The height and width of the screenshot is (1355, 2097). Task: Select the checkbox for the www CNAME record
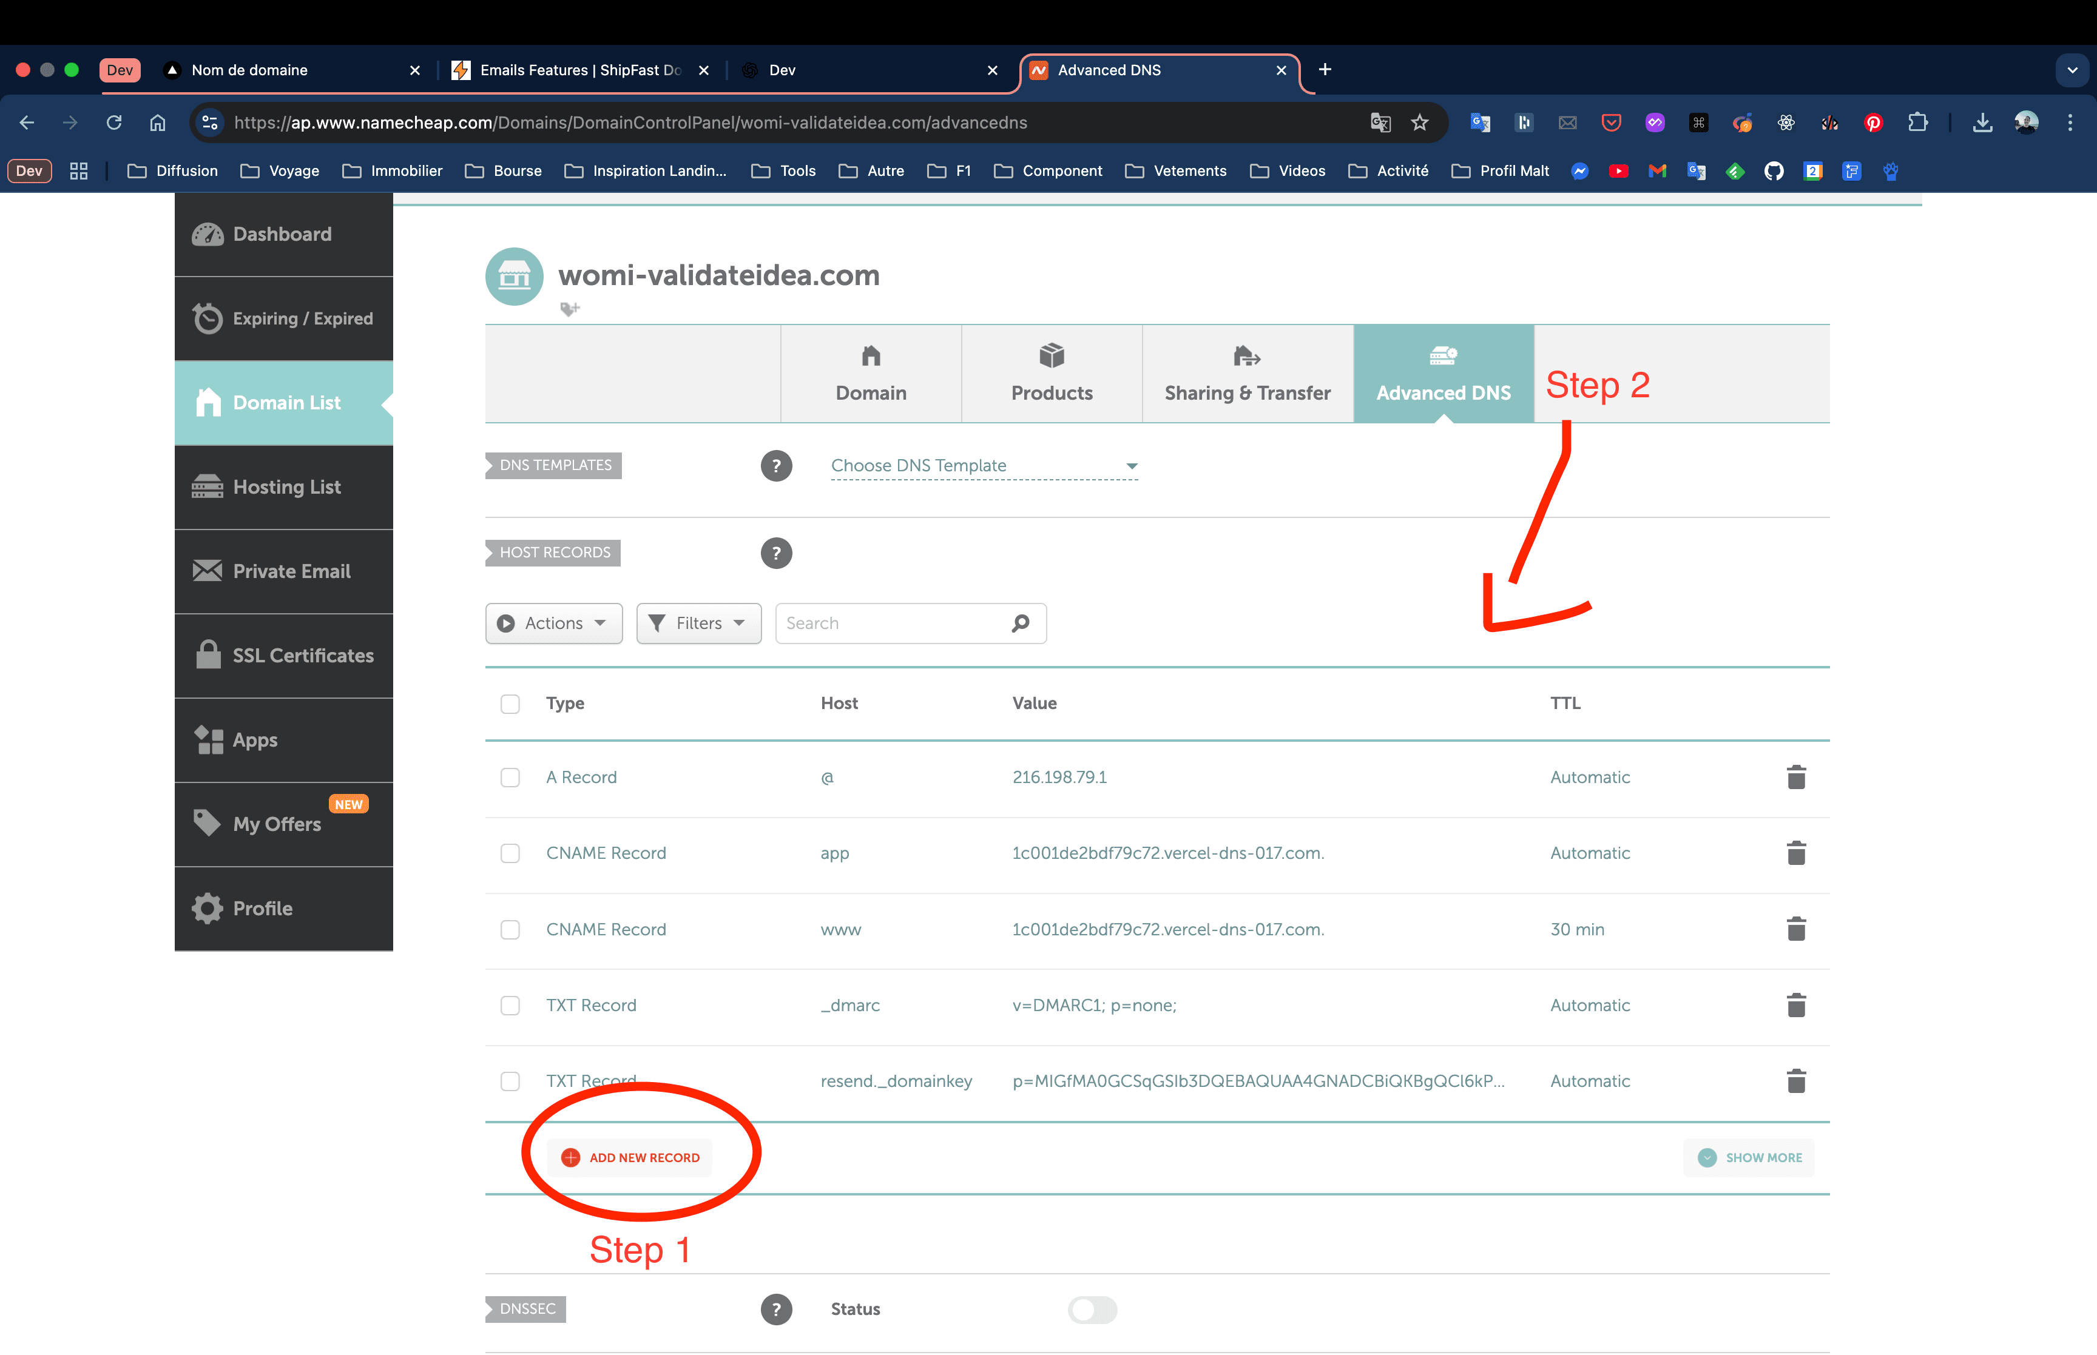pos(510,929)
